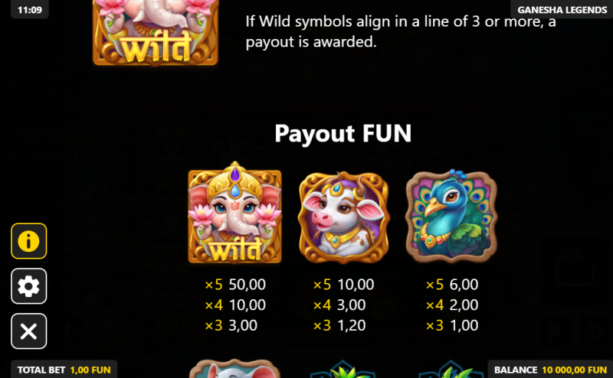Click the Payout FUN heading
Viewport: 613px width, 378px height.
click(343, 134)
